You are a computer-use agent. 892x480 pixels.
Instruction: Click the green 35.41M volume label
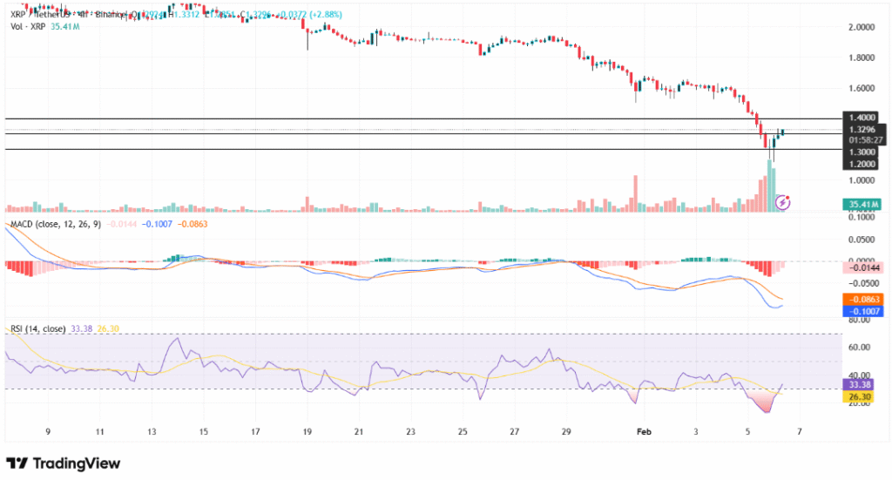pyautogui.click(x=862, y=205)
